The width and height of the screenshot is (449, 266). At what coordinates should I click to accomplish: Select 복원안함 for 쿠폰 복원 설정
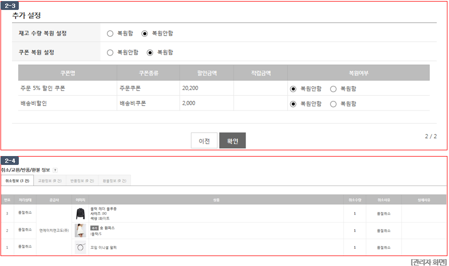click(110, 53)
